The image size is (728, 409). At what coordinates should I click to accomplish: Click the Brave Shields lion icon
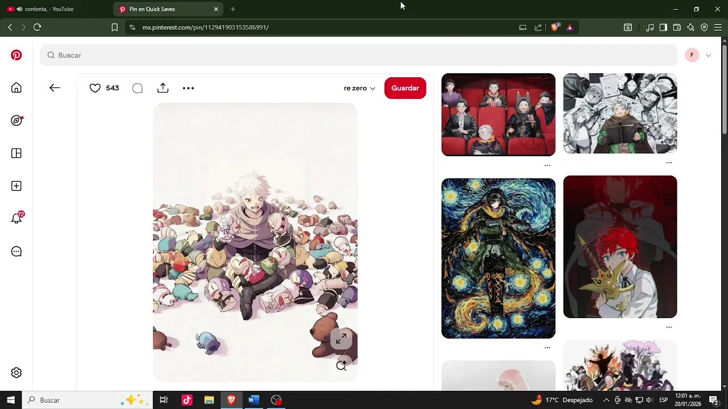pos(555,27)
